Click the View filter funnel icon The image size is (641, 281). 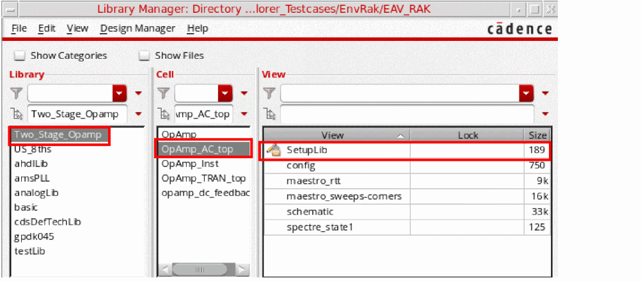point(269,93)
